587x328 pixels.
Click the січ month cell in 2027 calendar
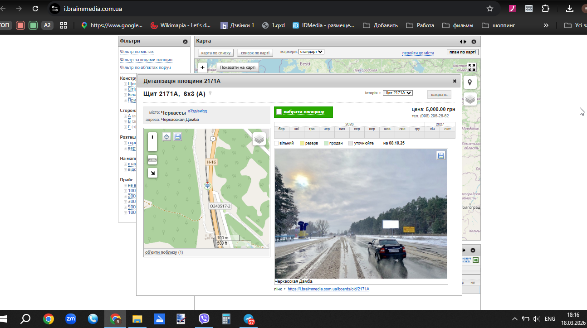click(433, 129)
